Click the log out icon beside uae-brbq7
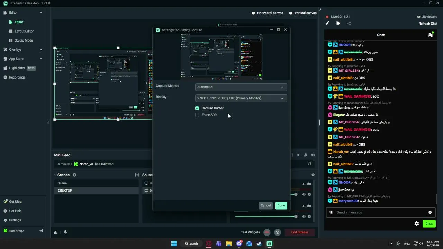Image resolution: width=443 pixels, height=249 pixels. [x=41, y=231]
